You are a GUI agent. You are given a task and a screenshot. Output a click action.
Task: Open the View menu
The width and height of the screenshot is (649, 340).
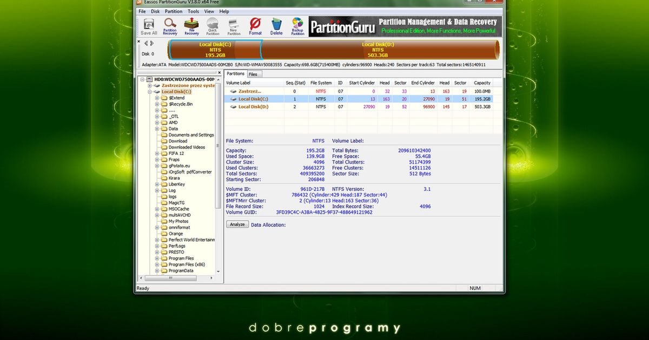209,11
